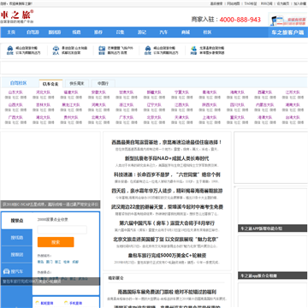Open the 西昌最美自驾露营基地 headline
This screenshot has width=308, height=308.
(167, 142)
